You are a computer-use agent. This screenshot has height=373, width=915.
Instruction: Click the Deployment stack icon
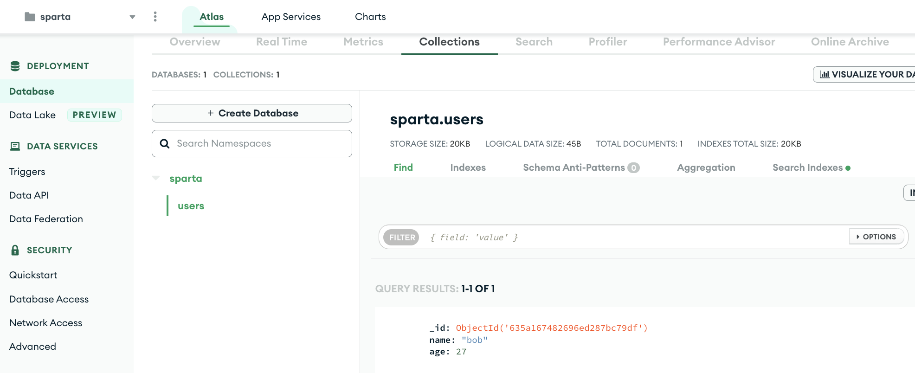point(15,66)
